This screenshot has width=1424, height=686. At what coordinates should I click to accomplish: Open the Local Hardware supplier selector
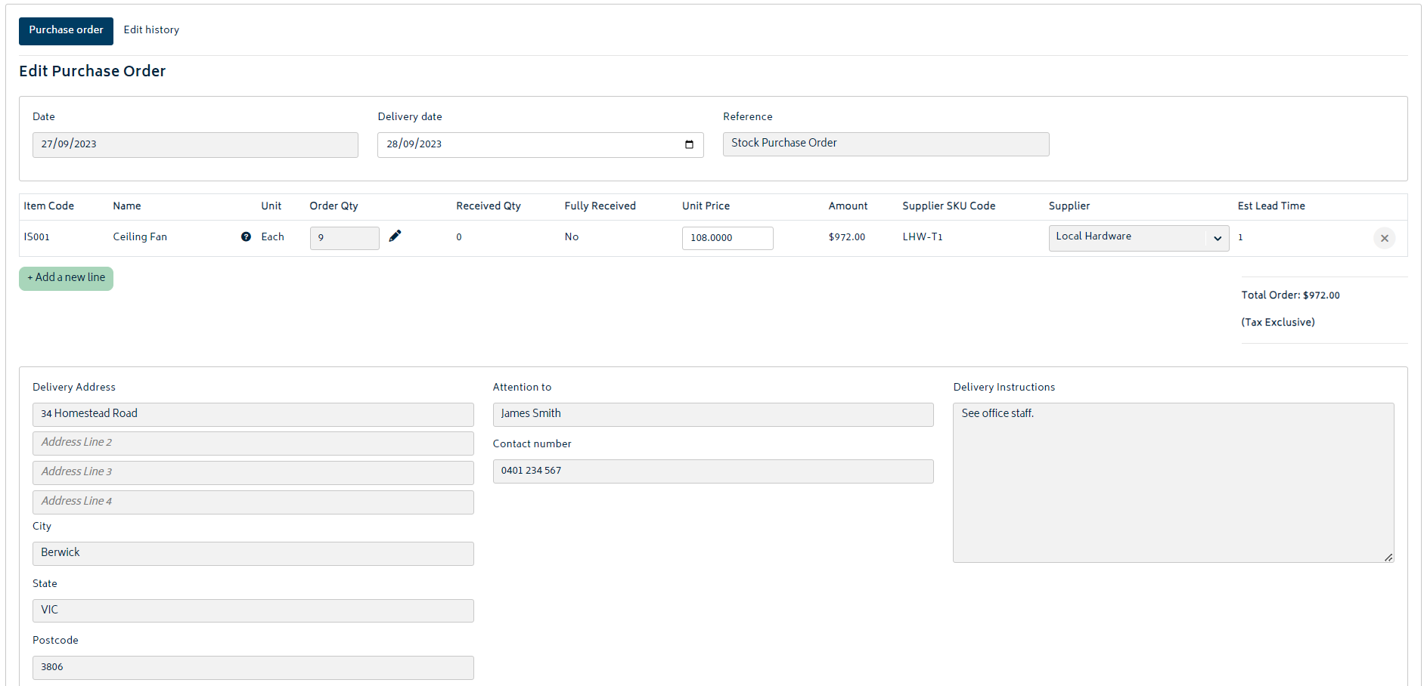pos(1138,238)
